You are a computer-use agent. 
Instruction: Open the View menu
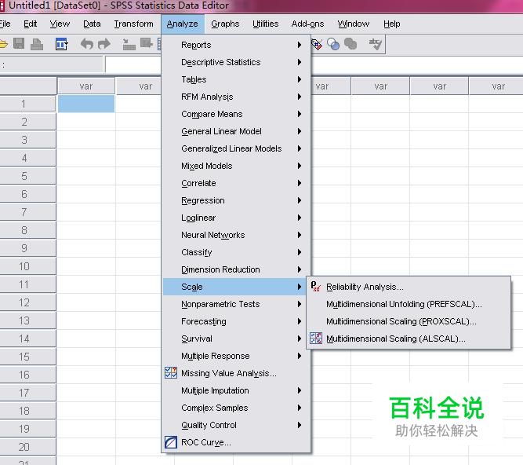[x=60, y=24]
